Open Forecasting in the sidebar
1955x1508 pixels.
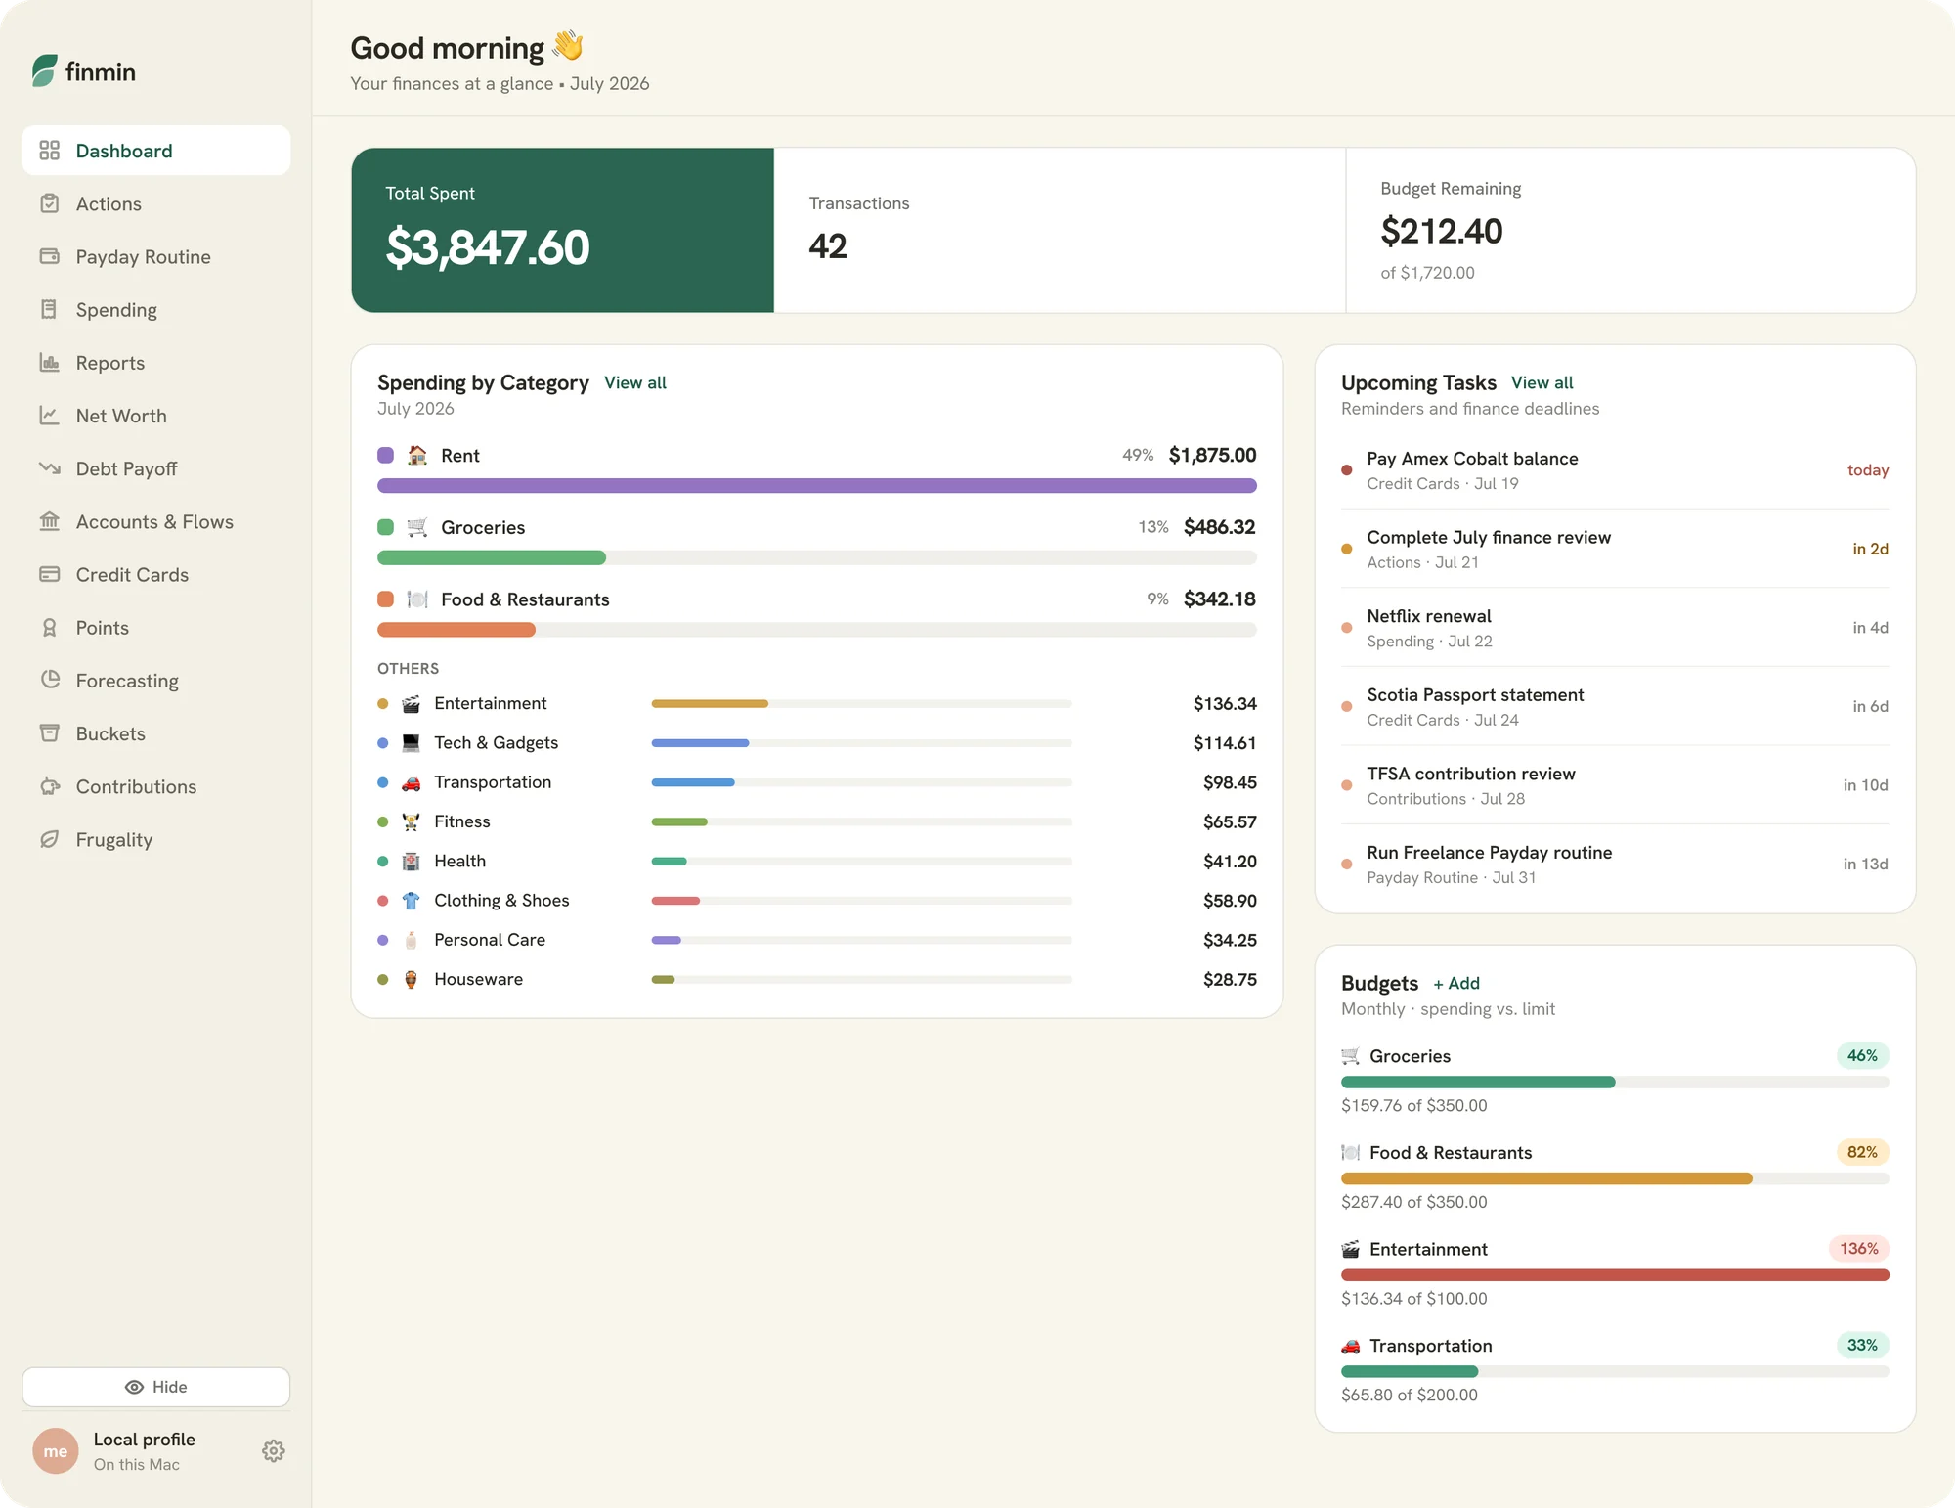(x=156, y=681)
